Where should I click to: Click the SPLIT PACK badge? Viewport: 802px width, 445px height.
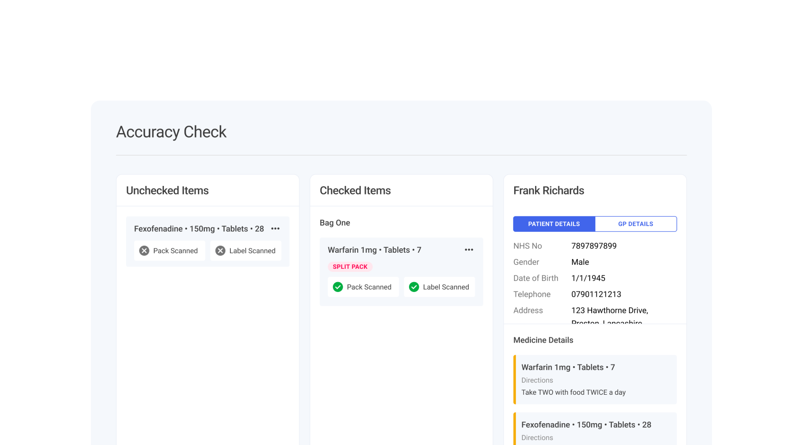[x=350, y=267]
